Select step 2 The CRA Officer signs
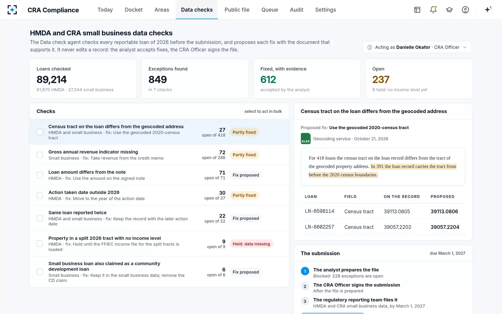The height and width of the screenshot is (314, 502). [383, 288]
